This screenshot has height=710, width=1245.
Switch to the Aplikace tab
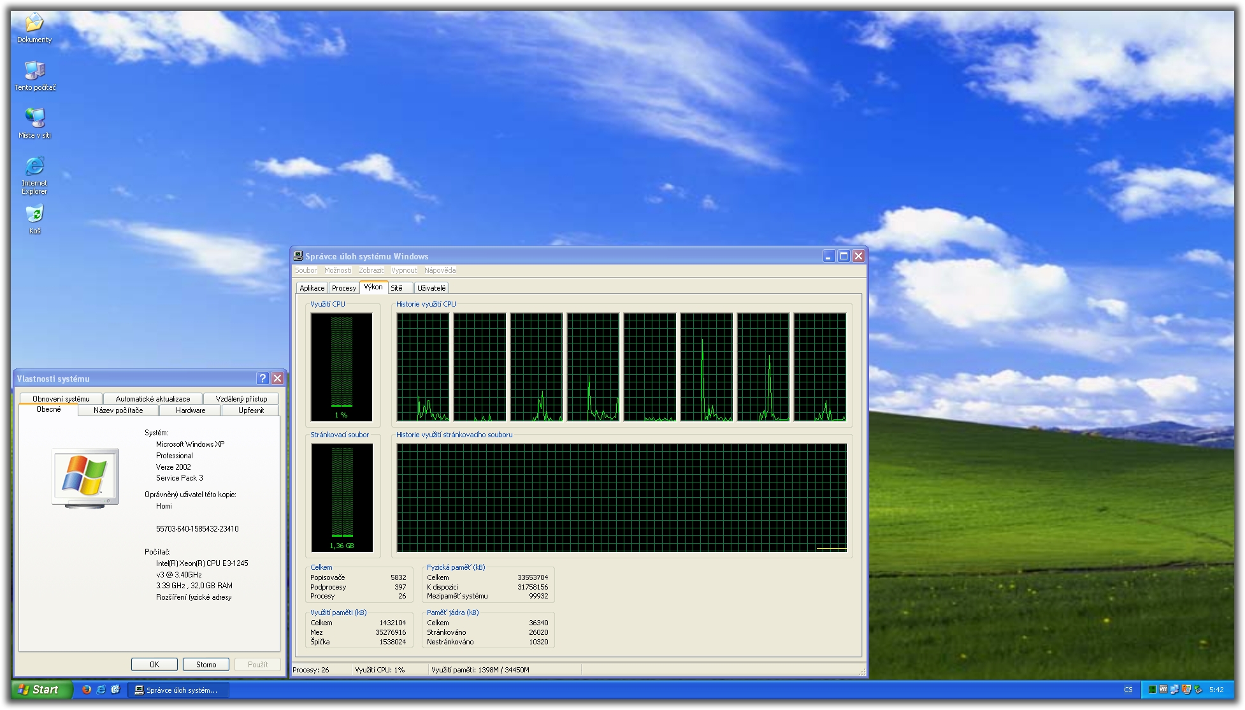click(312, 288)
